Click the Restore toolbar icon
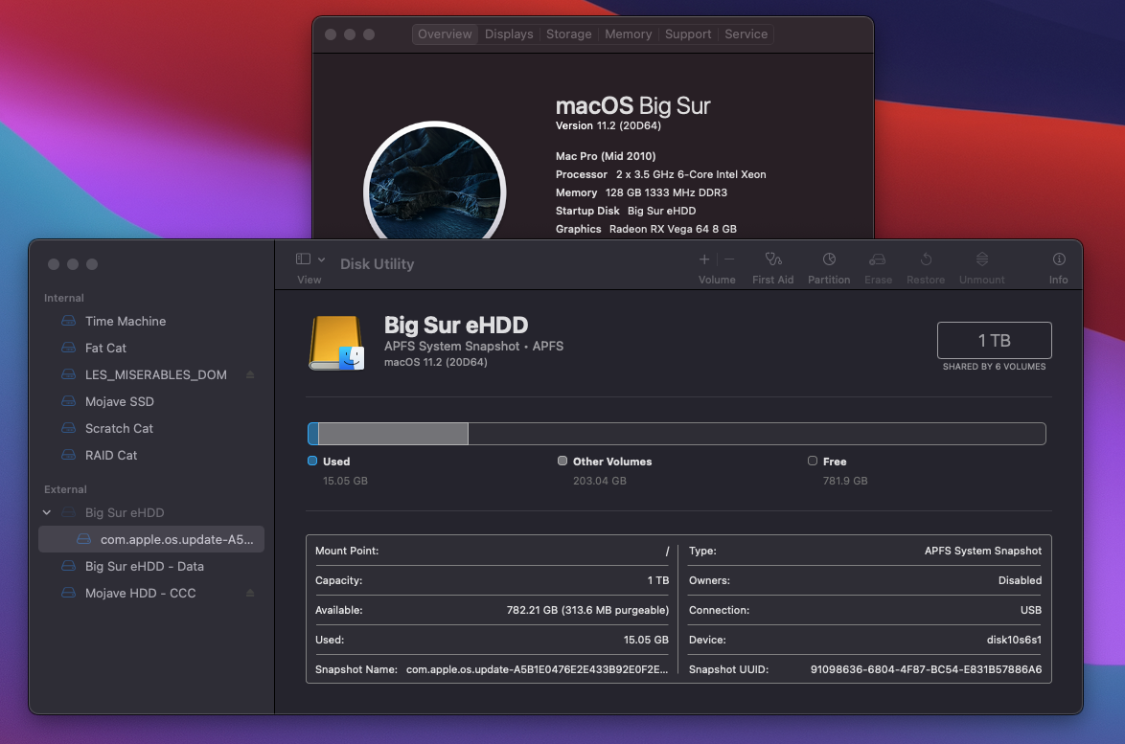Viewport: 1125px width, 744px height. click(926, 259)
